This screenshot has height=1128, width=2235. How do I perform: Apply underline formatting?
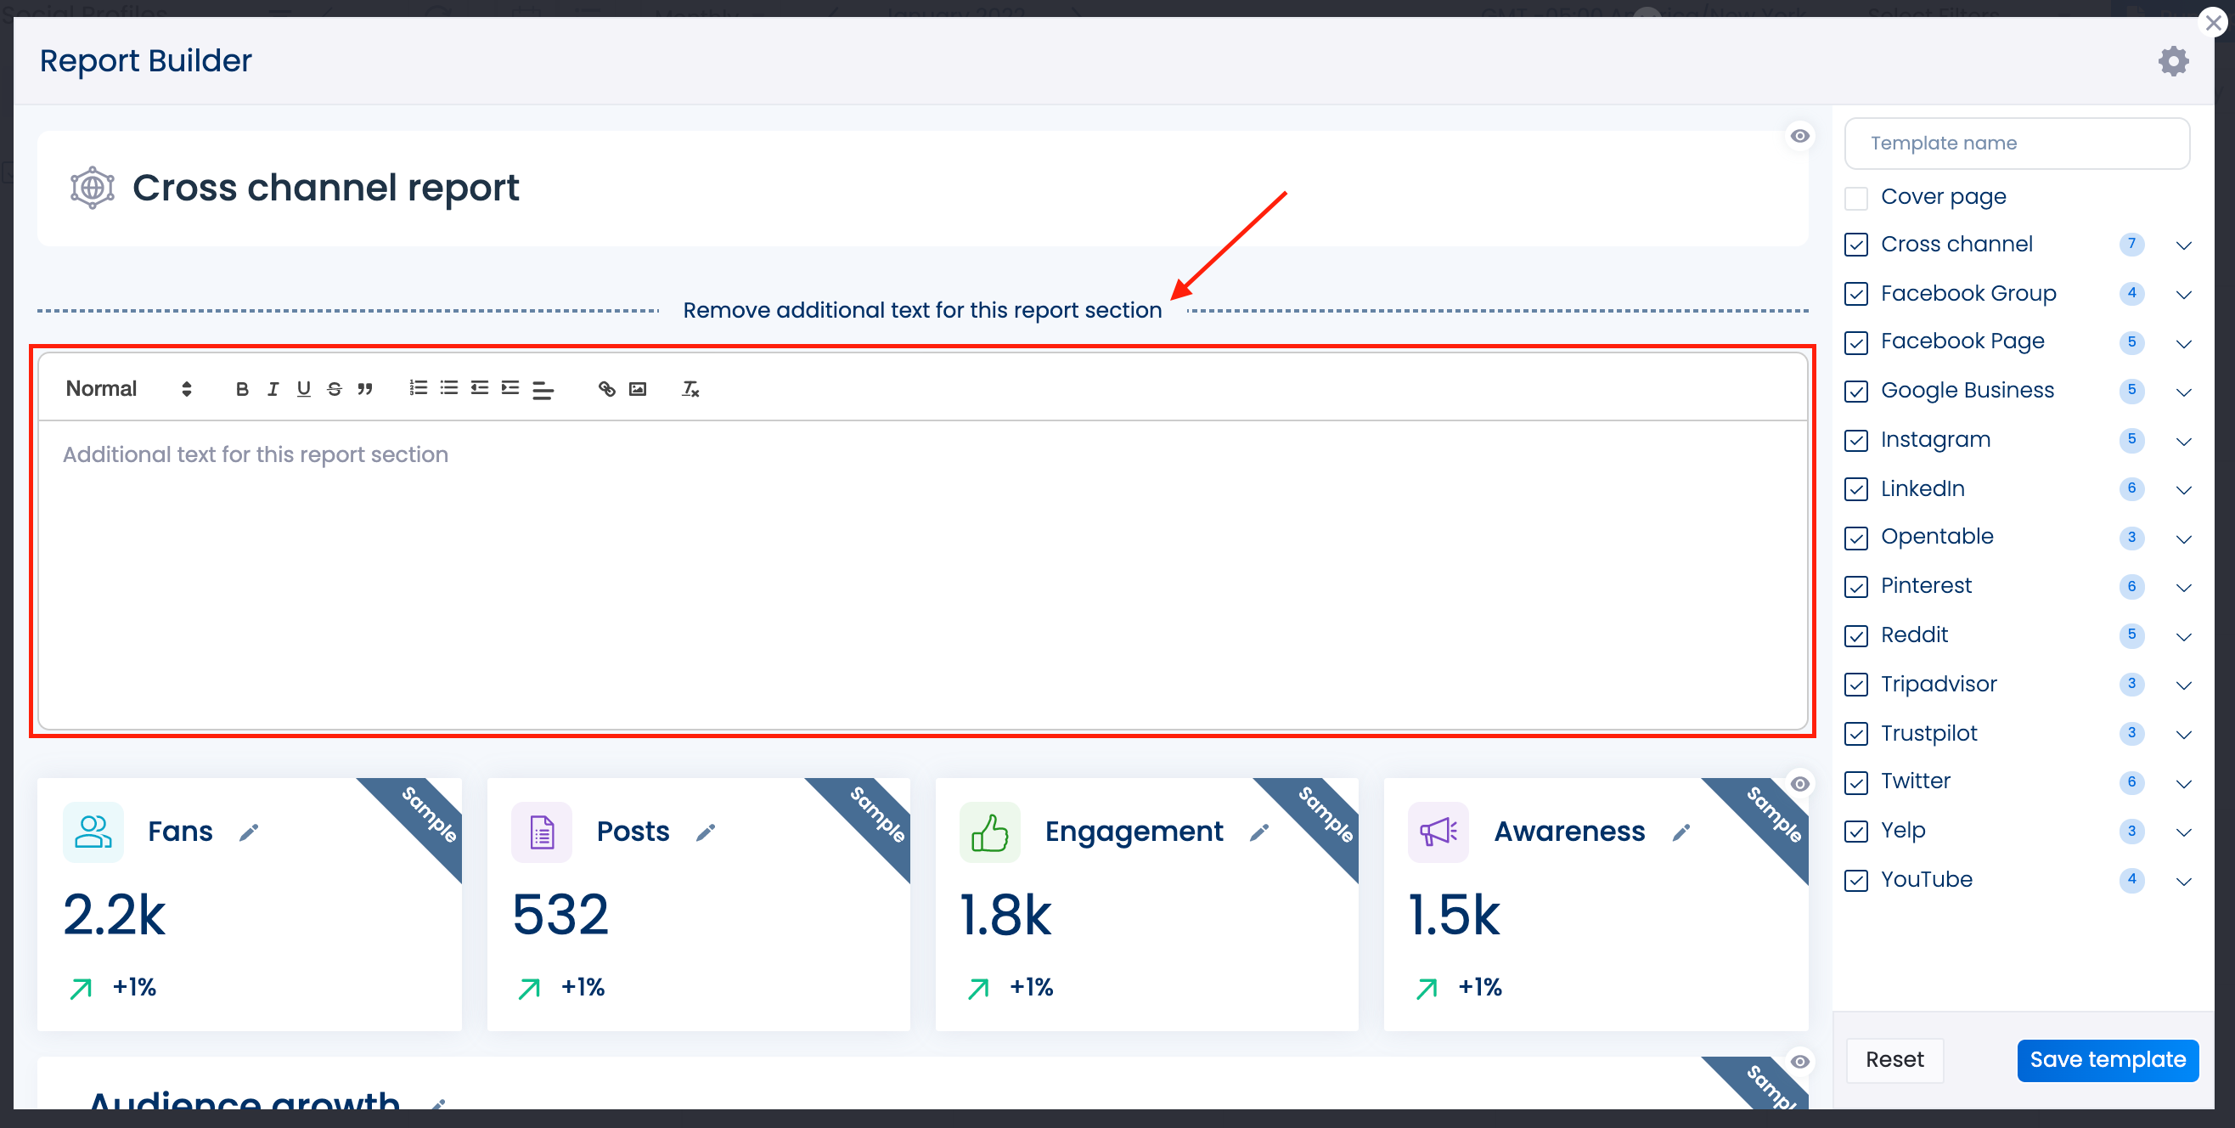pyautogui.click(x=304, y=389)
